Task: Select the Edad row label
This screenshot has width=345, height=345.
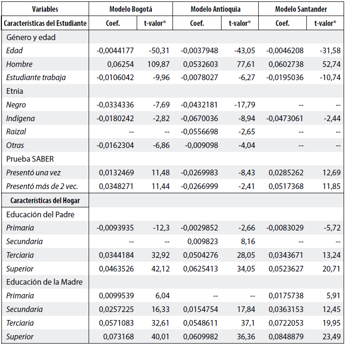Action: click(x=15, y=50)
